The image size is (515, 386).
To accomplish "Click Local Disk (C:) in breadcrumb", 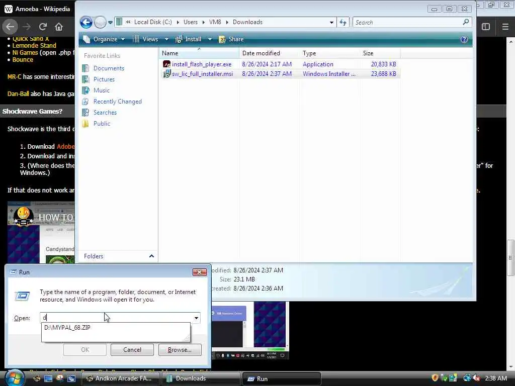I will coord(153,22).
